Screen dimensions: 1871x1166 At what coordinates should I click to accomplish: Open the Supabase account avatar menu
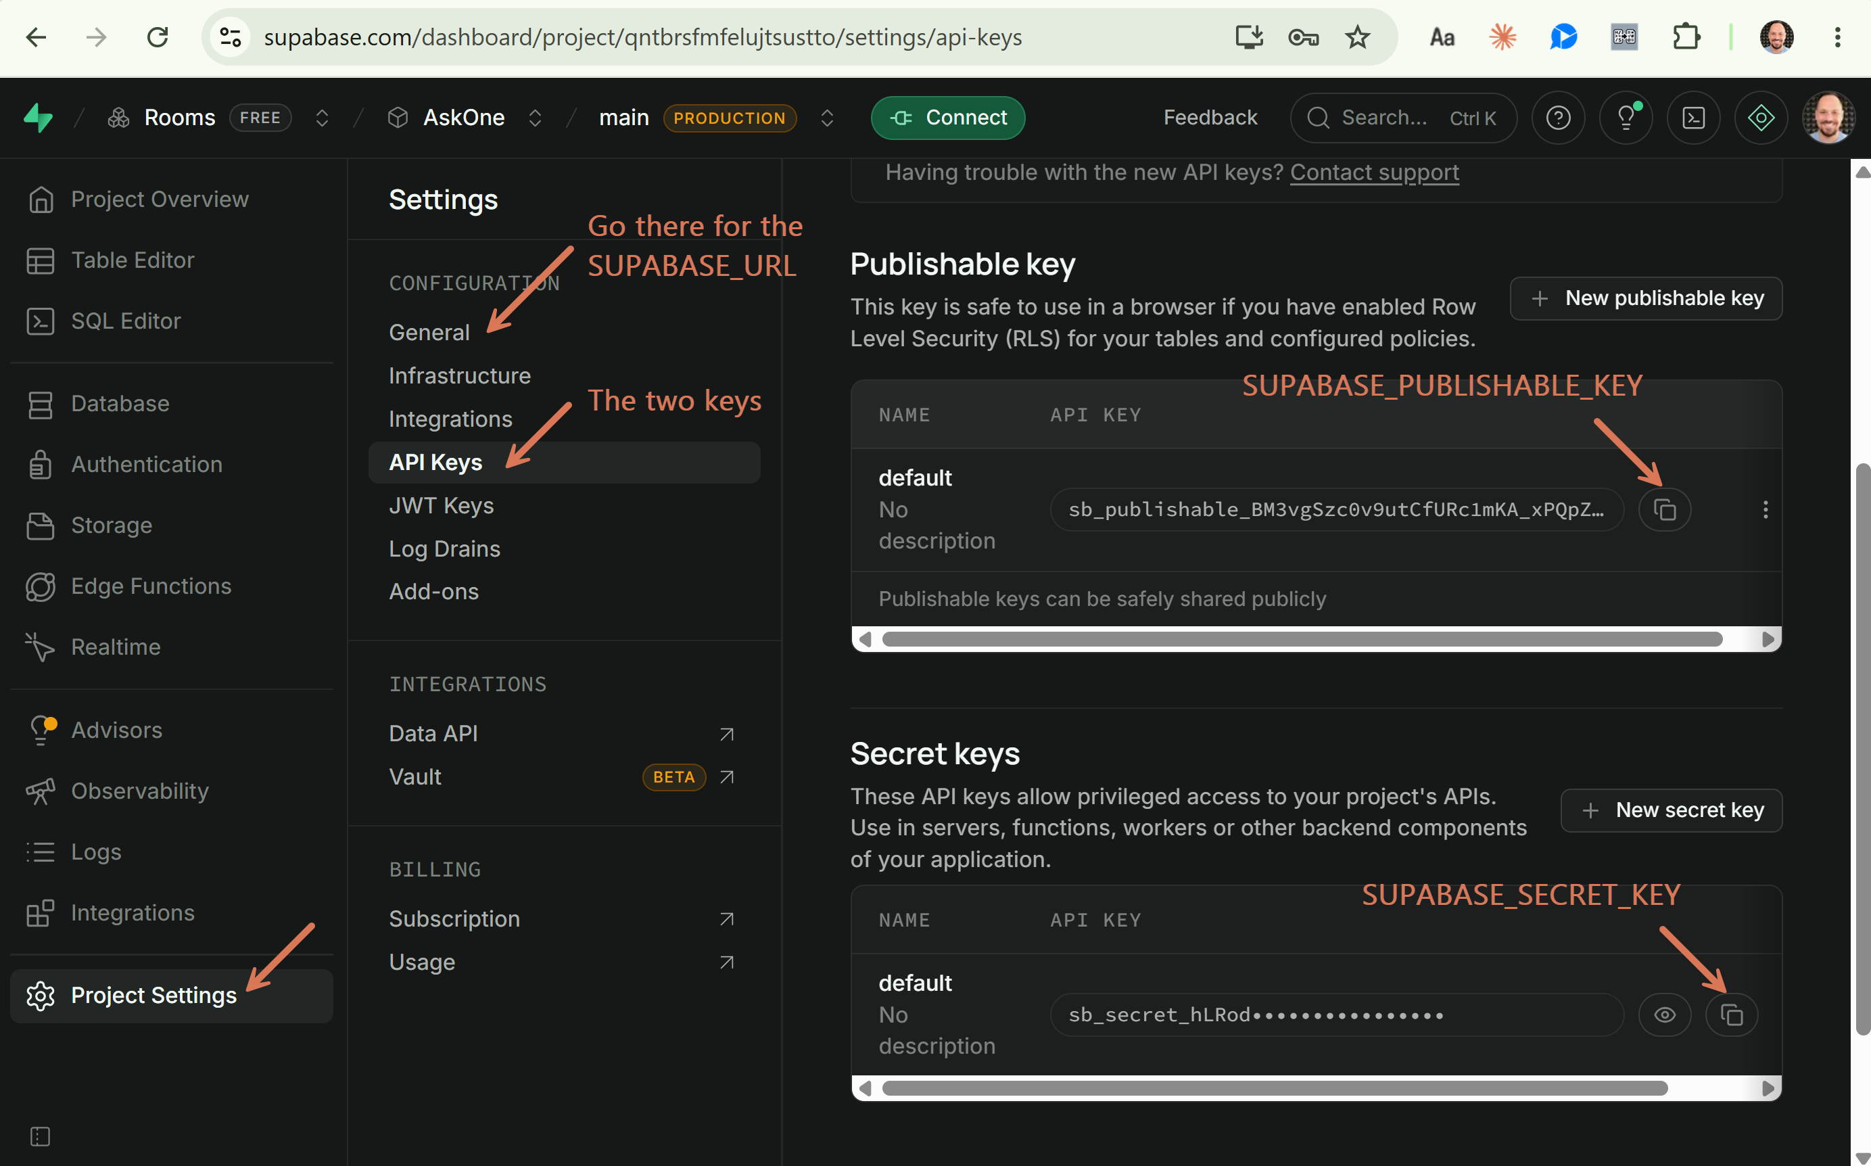tap(1828, 117)
